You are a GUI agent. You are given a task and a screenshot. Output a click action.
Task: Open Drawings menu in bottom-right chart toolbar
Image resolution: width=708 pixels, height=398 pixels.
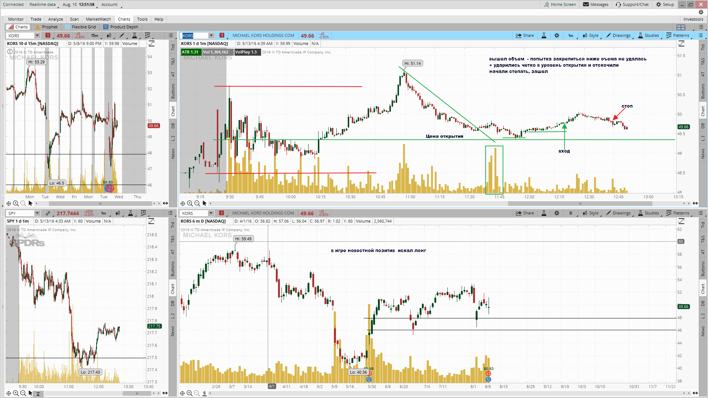(618, 213)
